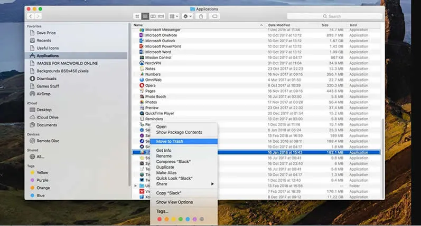Switch to column view in the toolbar

(153, 16)
